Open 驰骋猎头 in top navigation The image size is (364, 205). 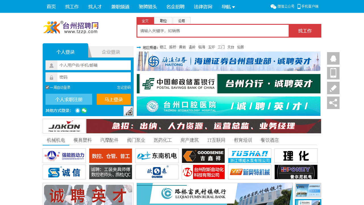point(148,7)
